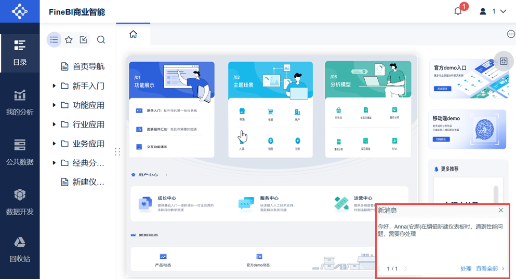This screenshot has height=279, width=516.
Task: Click the 更多推荐 panel scrollbar
Action: coord(496,194)
